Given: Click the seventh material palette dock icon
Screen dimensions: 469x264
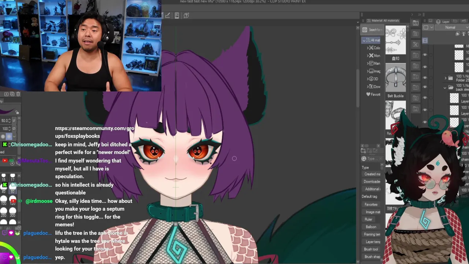Looking at the screenshot, I should coord(416,87).
